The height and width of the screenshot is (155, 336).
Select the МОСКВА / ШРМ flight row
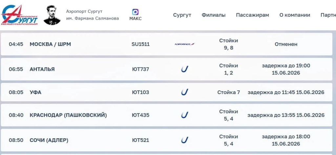pyautogui.click(x=166, y=44)
